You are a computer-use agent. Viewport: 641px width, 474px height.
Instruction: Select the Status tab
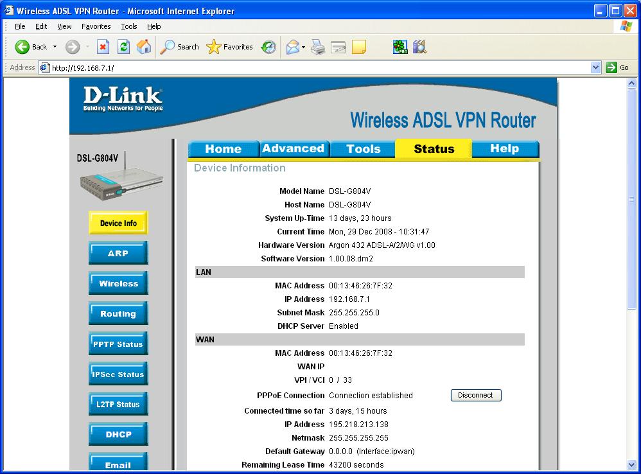point(434,149)
